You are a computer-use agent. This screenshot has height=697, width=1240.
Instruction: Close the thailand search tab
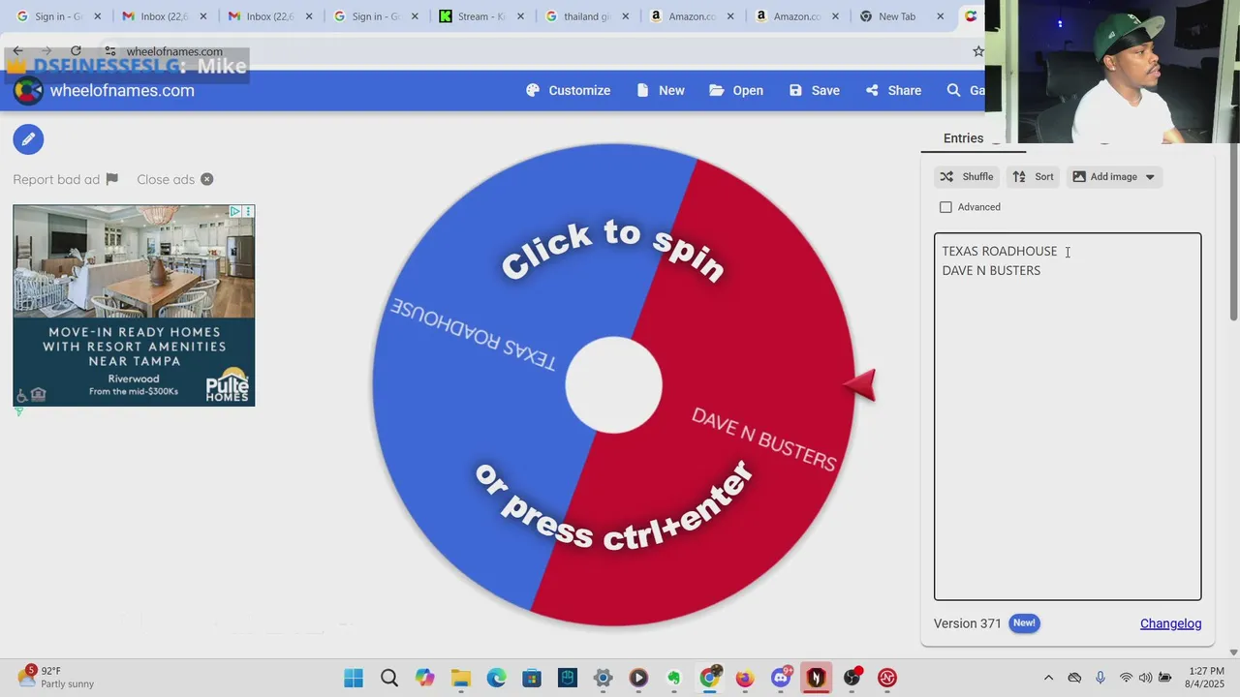click(x=626, y=16)
